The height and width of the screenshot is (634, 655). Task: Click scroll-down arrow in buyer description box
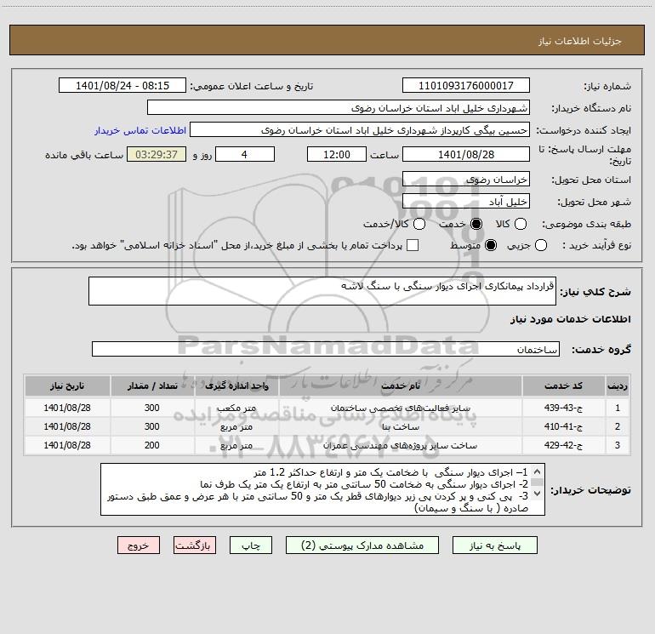tap(538, 494)
